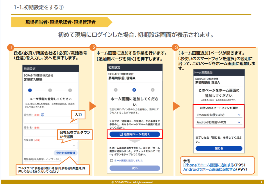Click the orange arrow between panels 2 and 3
This screenshot has height=184, width=264.
coord(176,106)
